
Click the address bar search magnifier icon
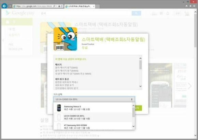(x=54, y=6)
